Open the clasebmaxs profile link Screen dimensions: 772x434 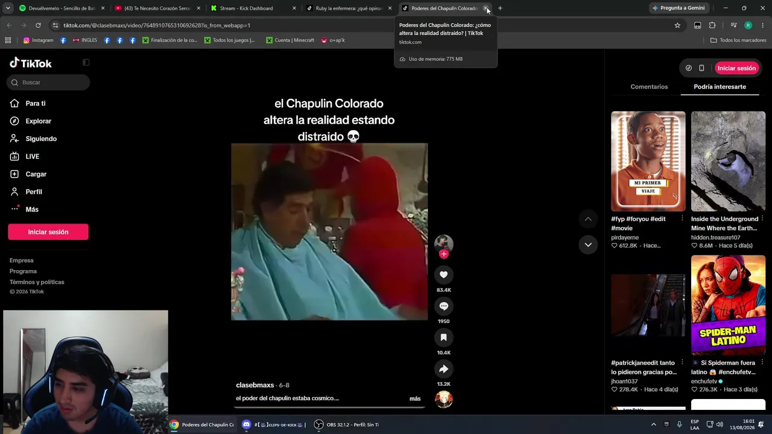pos(255,385)
